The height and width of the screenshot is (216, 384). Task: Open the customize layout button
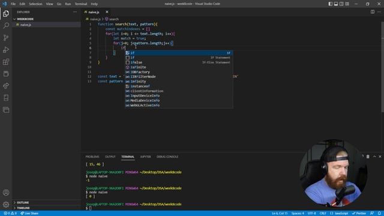coord(347,4)
